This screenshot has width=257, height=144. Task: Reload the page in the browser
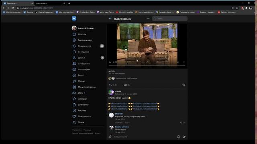click(12, 8)
